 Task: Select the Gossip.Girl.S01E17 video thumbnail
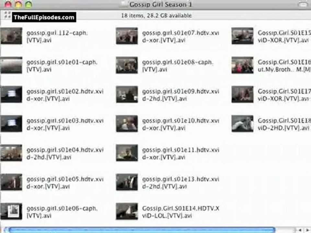click(x=242, y=94)
